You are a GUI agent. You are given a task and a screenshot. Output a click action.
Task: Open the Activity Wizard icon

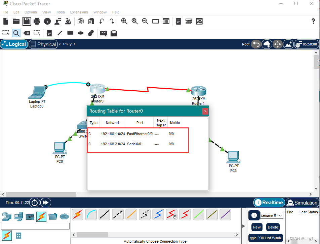(x=58, y=21)
